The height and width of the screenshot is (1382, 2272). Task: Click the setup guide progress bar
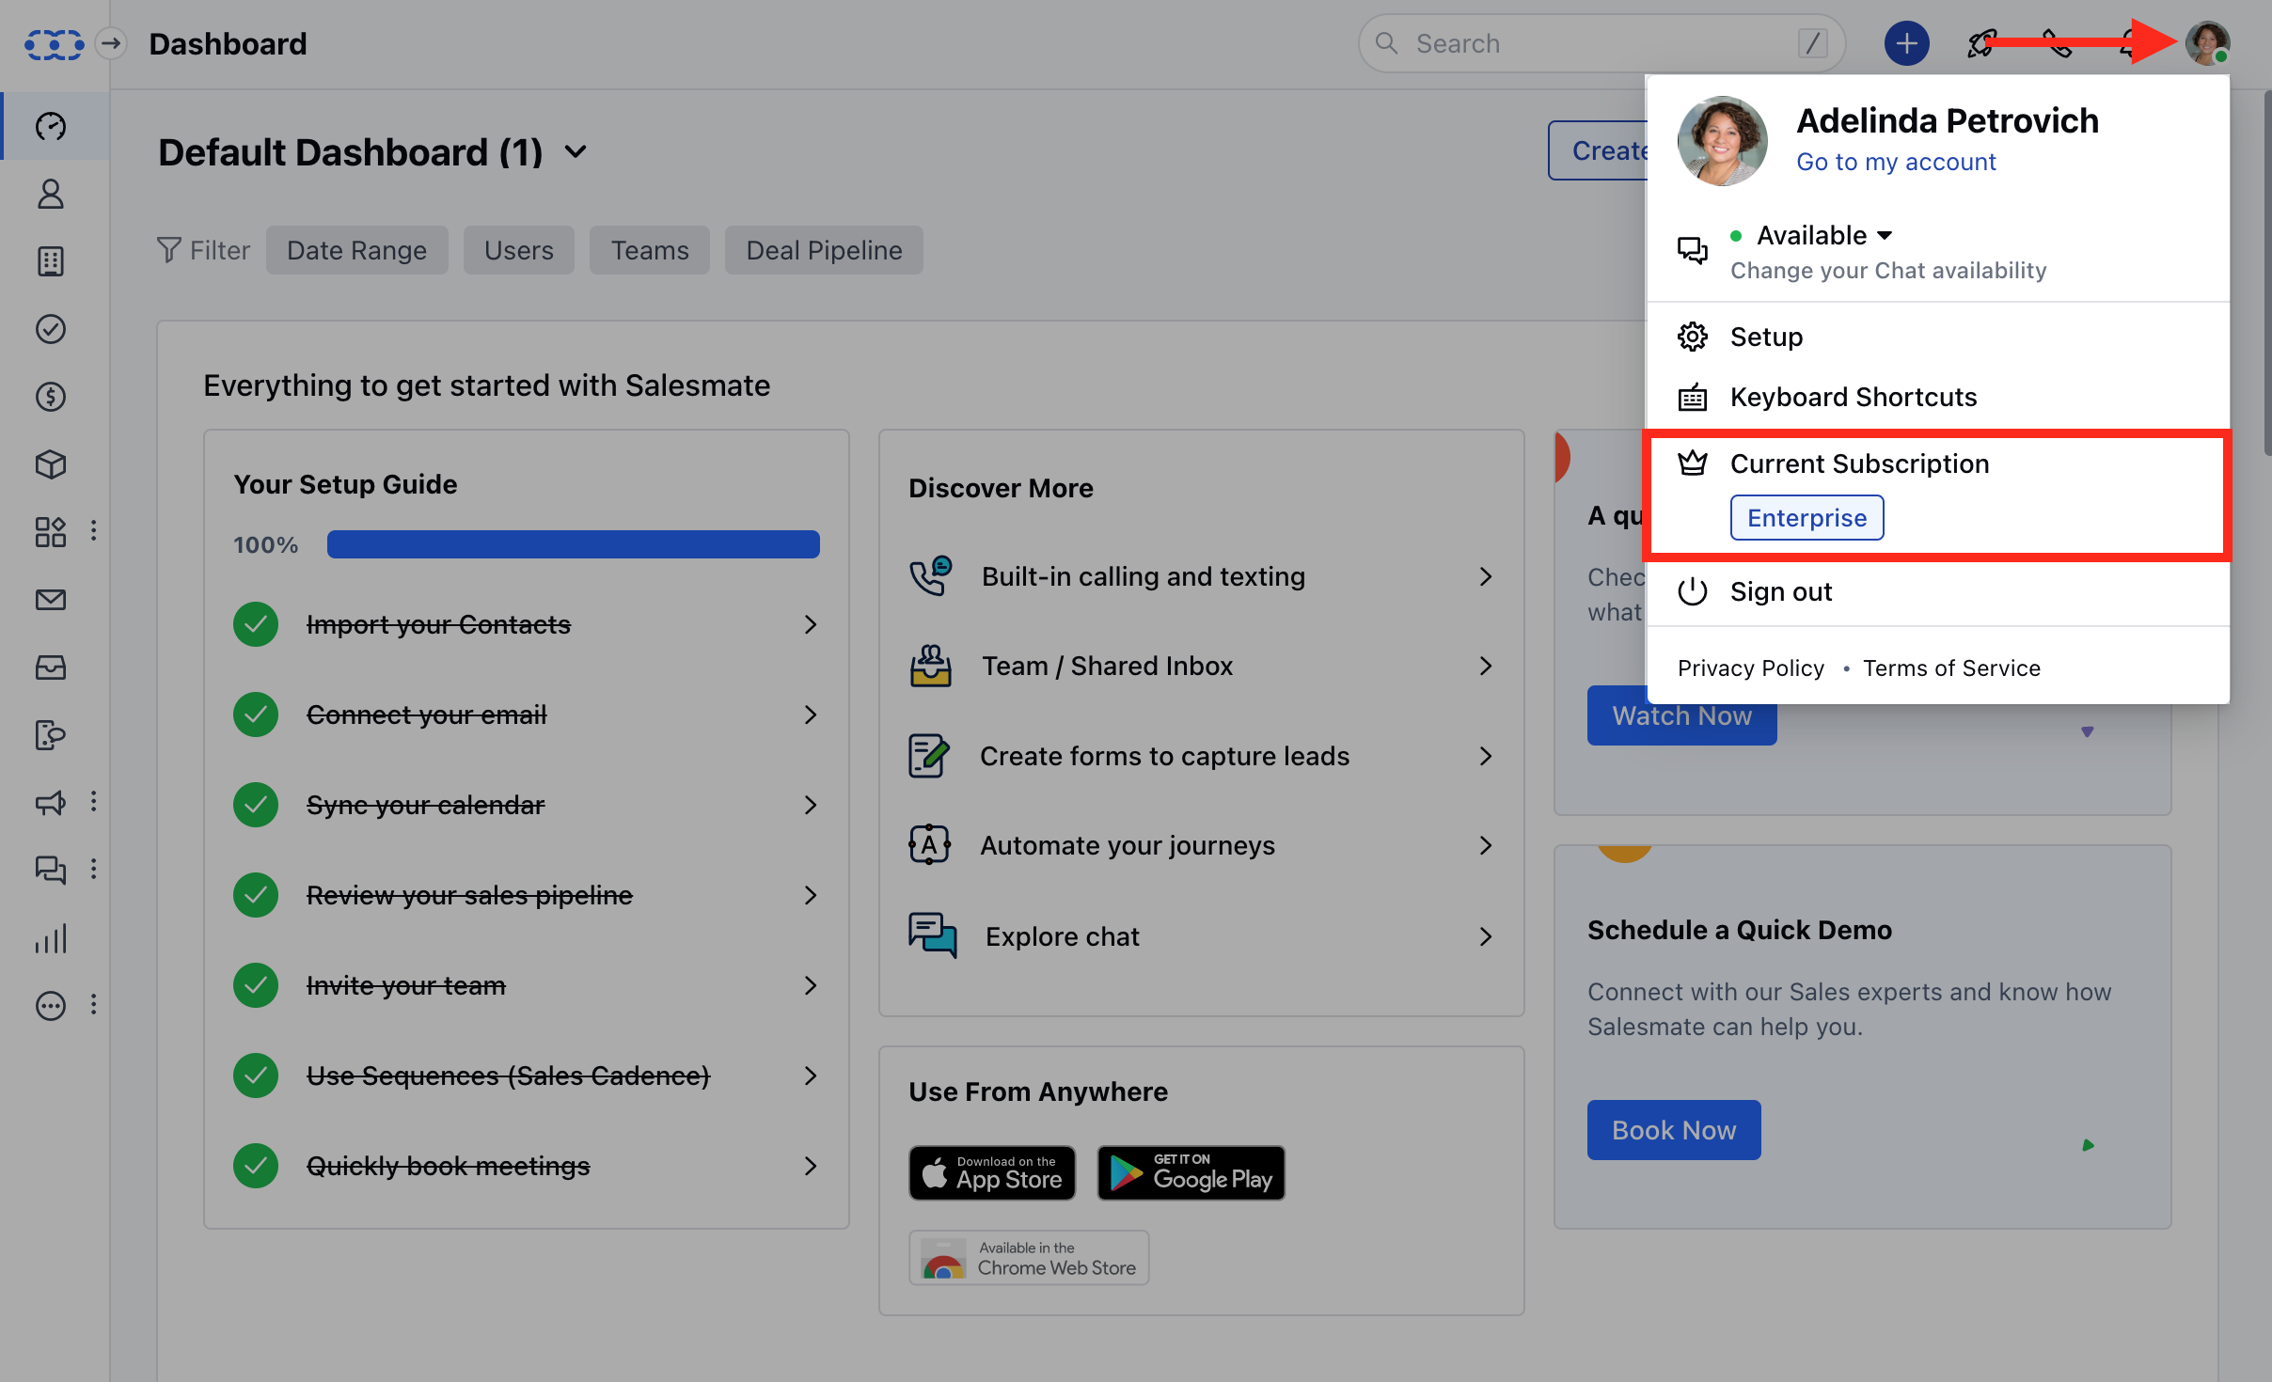[x=573, y=544]
